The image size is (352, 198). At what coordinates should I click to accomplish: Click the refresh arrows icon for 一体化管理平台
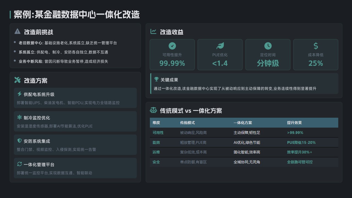(x=20, y=164)
